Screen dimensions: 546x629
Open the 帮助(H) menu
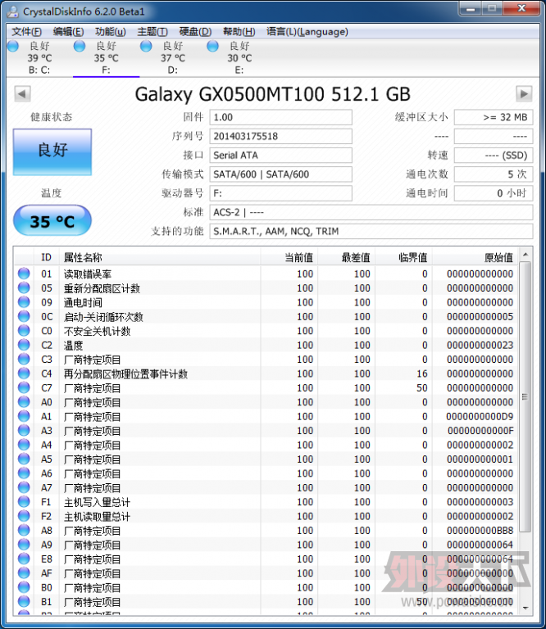(239, 32)
